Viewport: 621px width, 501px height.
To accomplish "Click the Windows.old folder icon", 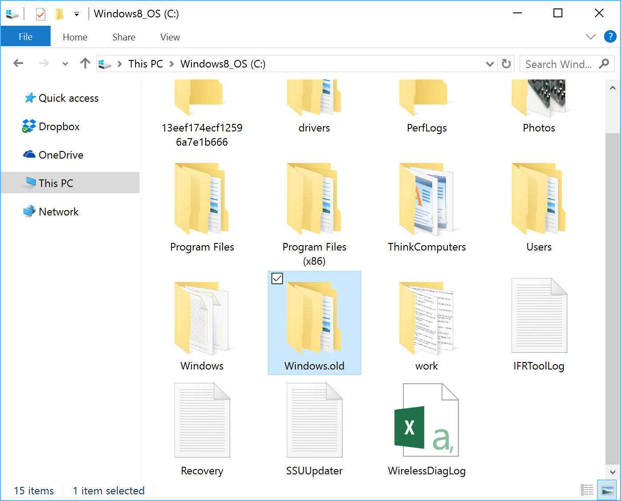I will [x=314, y=318].
